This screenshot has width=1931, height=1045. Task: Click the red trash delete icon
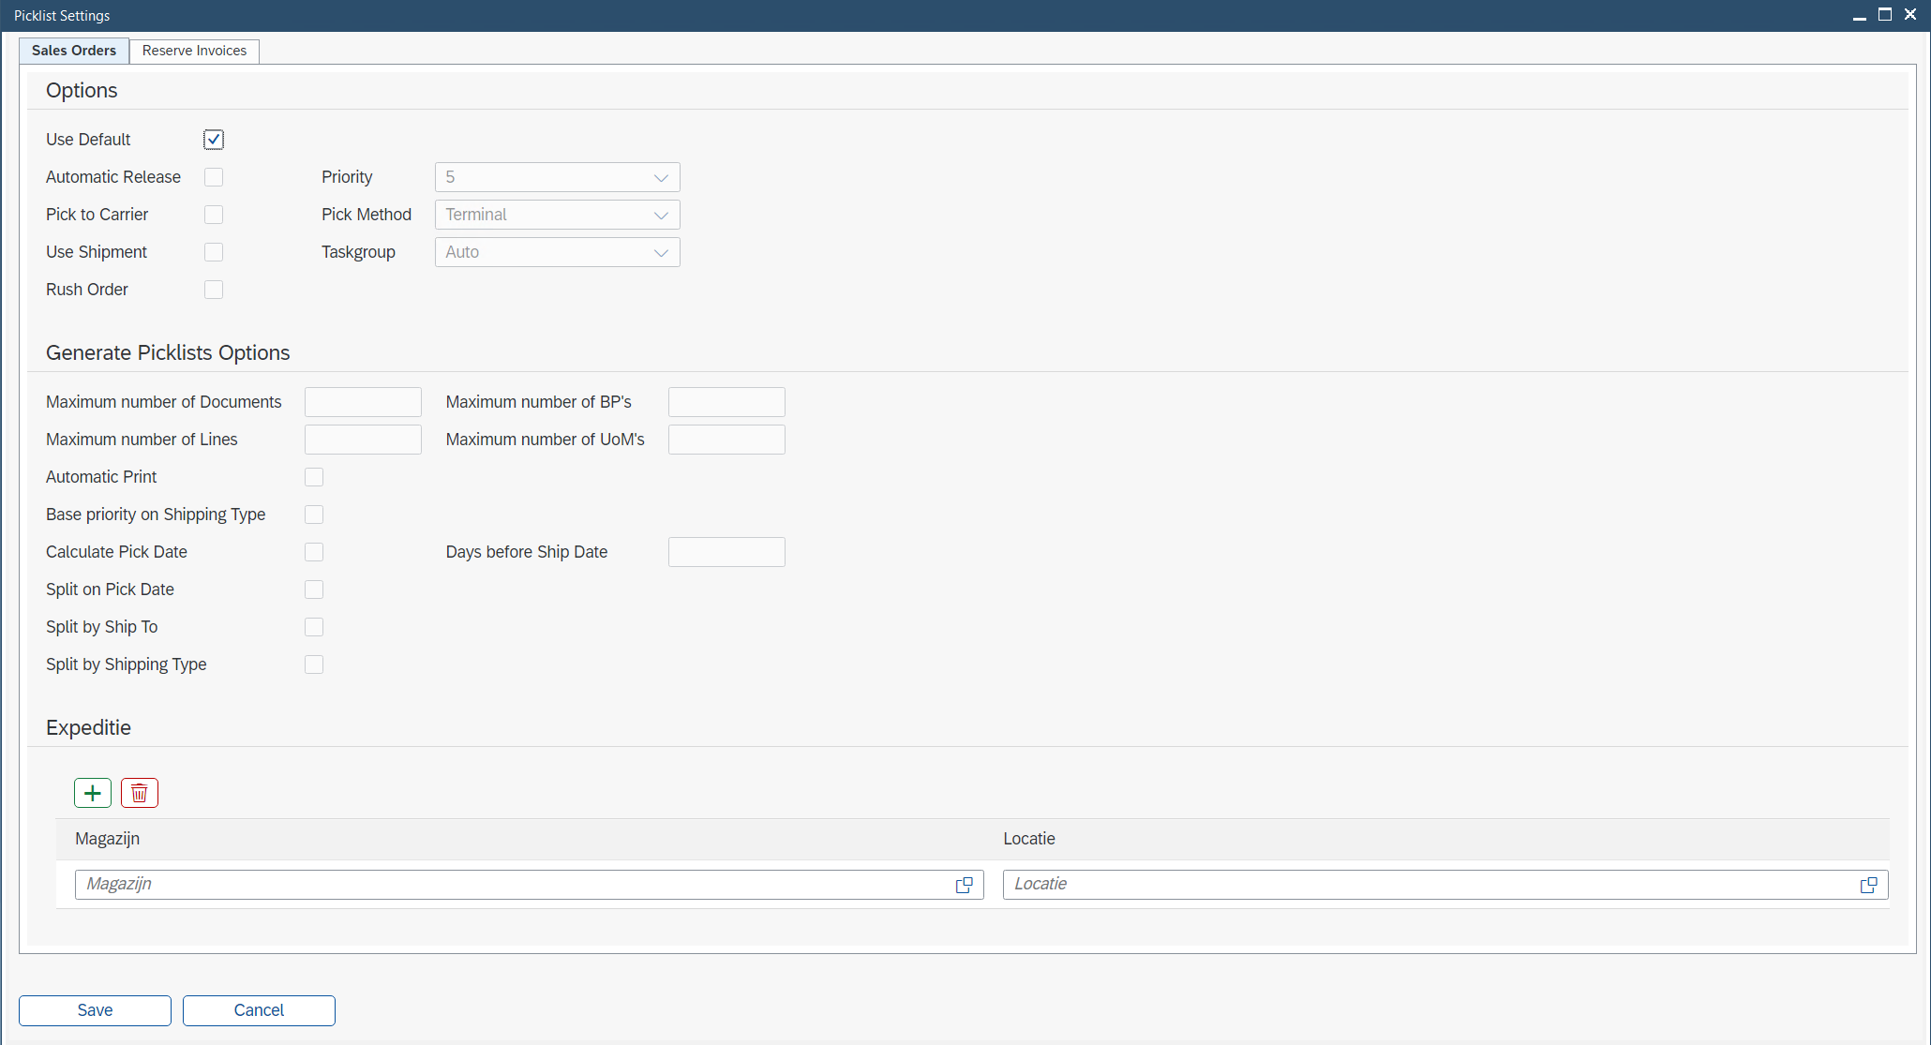[x=140, y=793]
